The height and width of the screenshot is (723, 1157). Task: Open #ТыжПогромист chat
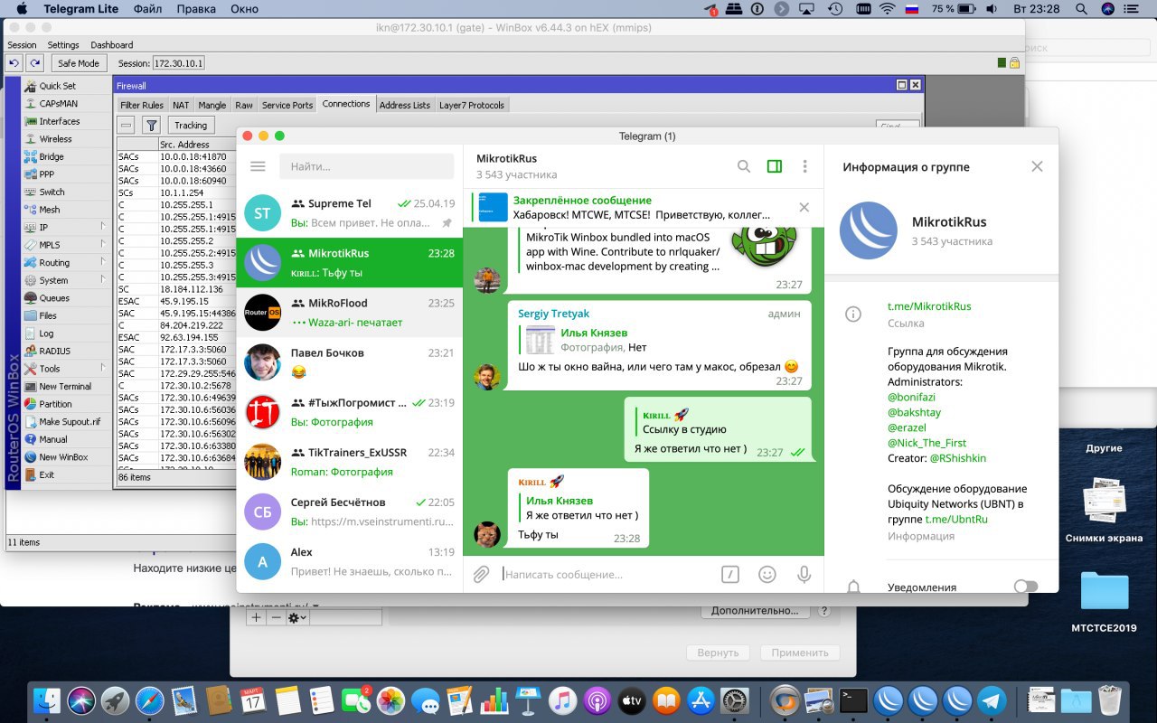[349, 411]
